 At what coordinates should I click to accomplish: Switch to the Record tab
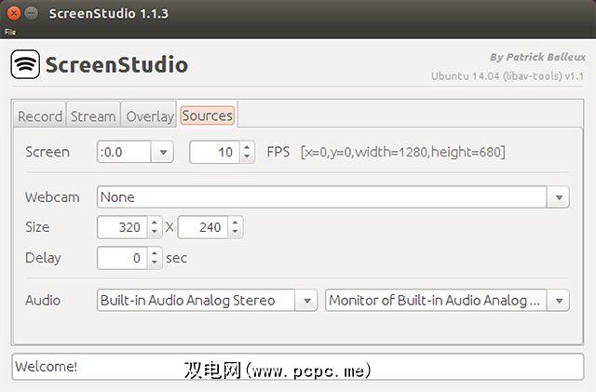40,116
